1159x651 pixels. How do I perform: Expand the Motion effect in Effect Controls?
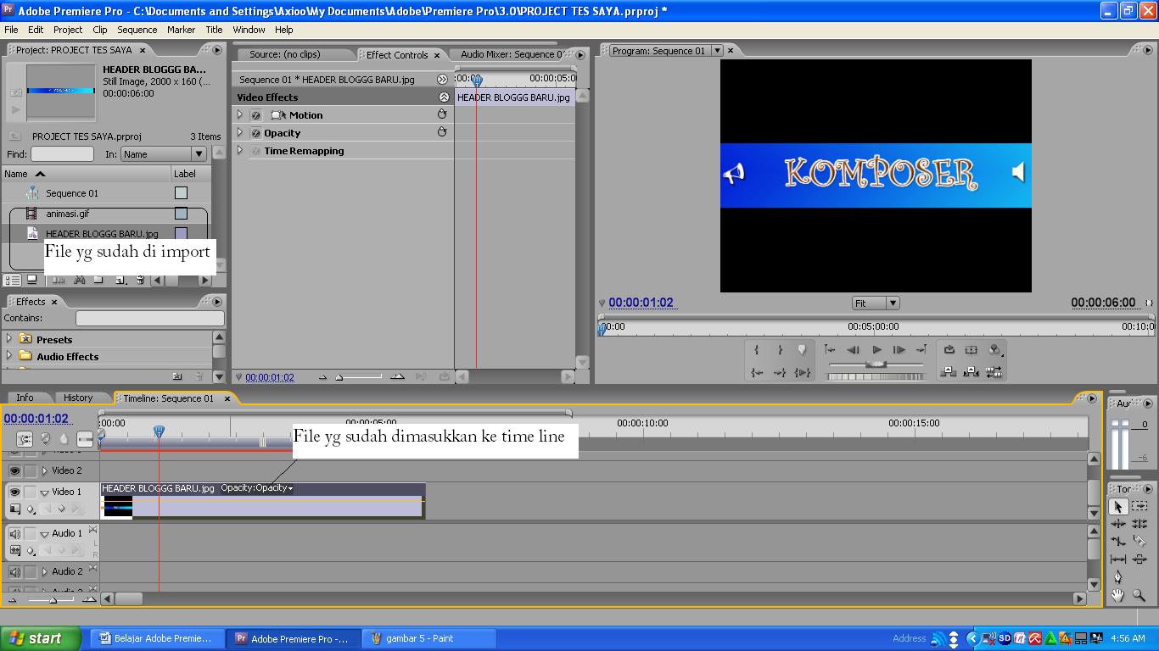point(240,114)
